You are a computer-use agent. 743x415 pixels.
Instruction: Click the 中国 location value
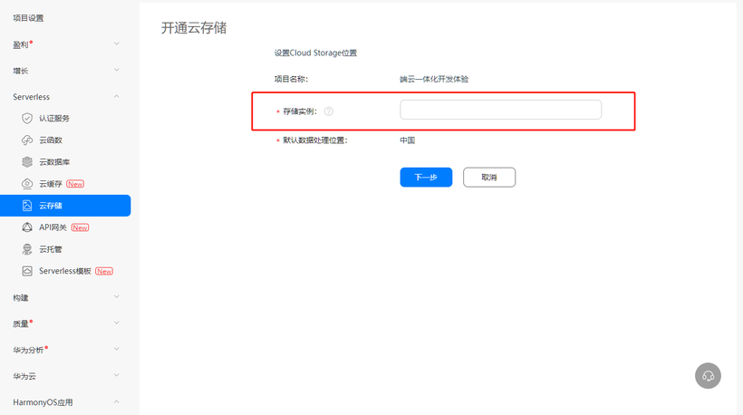(x=408, y=140)
